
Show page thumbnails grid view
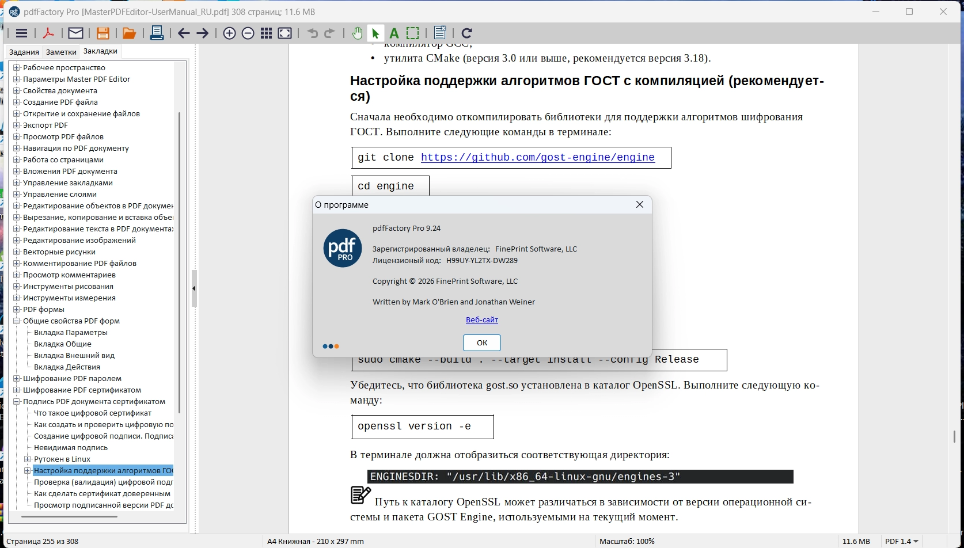point(266,33)
